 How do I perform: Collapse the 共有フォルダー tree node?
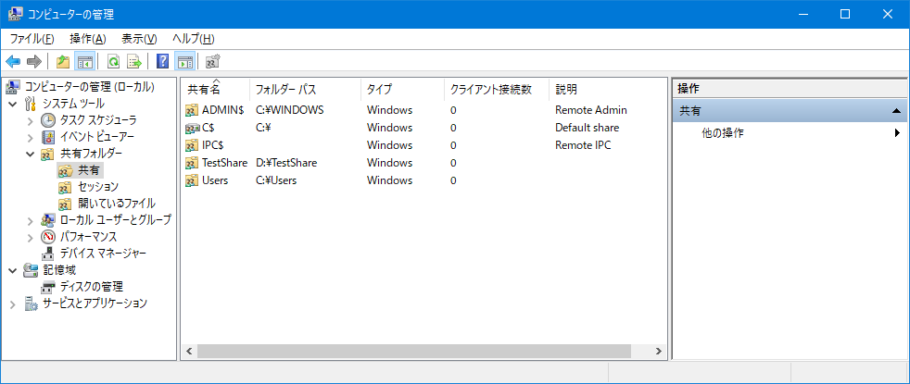[31, 154]
